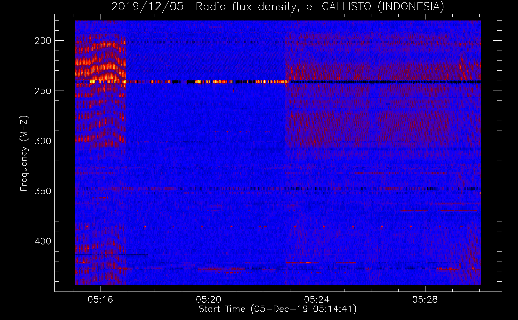Click the 'Frequency (MHZ)' axis label
Image resolution: width=518 pixels, height=320 pixels.
tap(24, 153)
